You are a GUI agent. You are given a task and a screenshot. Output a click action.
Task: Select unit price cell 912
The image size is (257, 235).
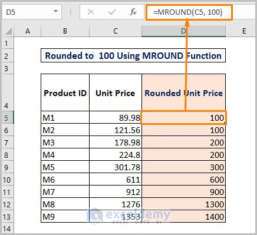tap(116, 191)
